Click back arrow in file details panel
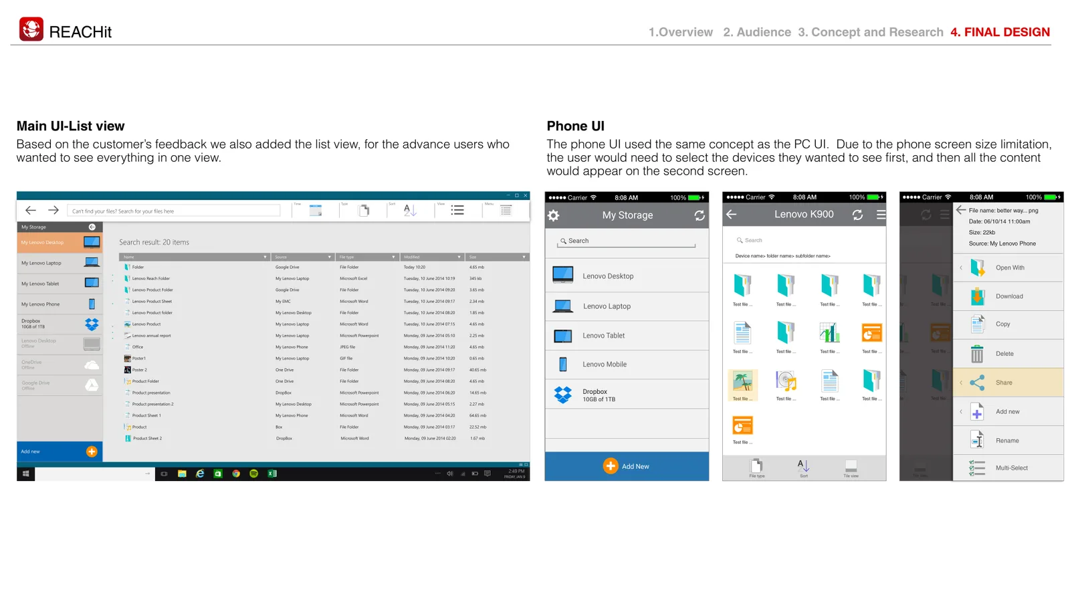Screen dimensions: 1070x602 [x=961, y=210]
